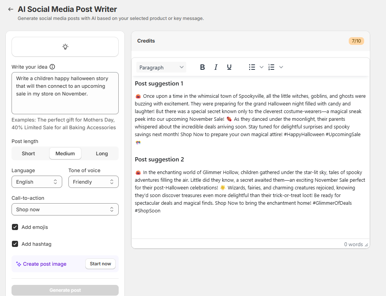Click the AI Social Media Post Writer title
386x296 pixels.
coord(67,9)
